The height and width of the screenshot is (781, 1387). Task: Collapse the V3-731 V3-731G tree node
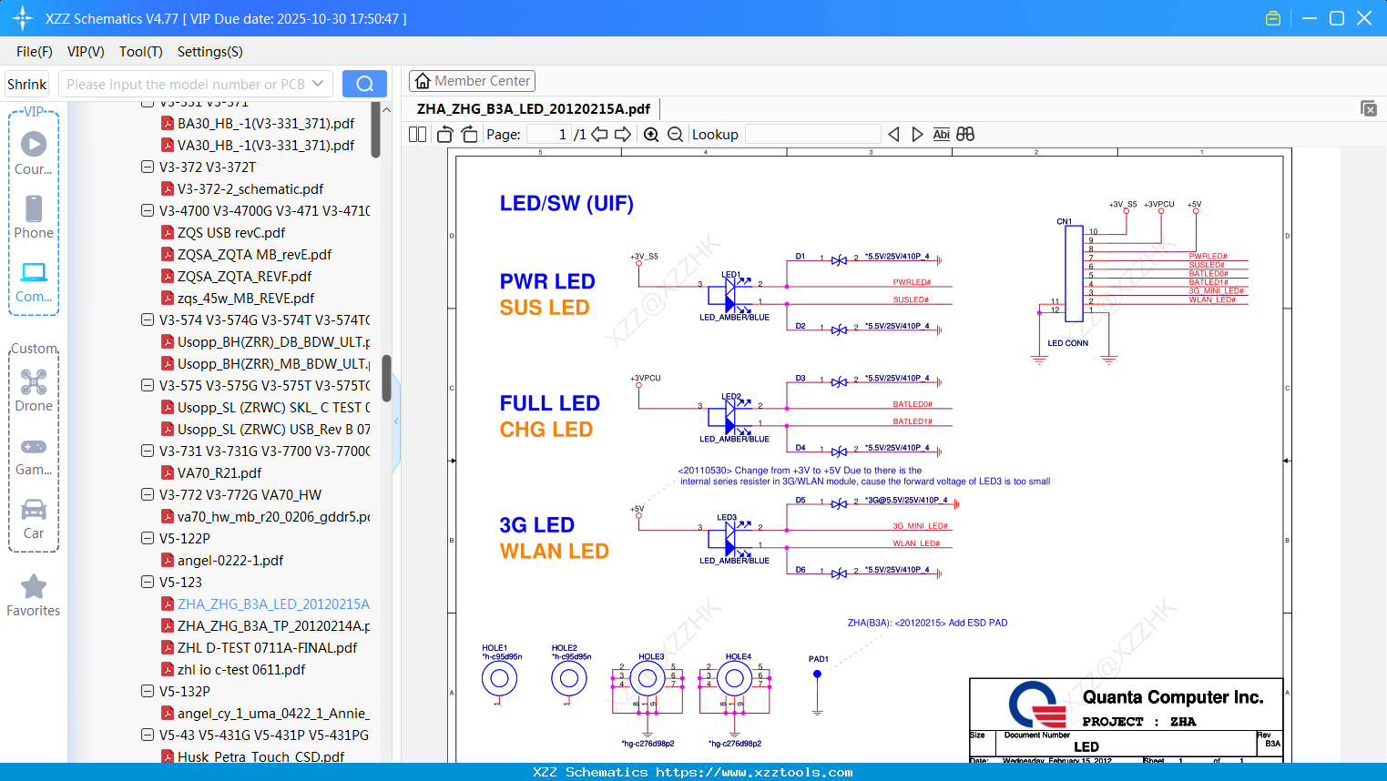tap(148, 451)
